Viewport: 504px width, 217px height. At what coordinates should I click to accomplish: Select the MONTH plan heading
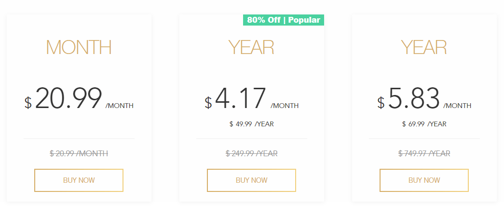79,47
